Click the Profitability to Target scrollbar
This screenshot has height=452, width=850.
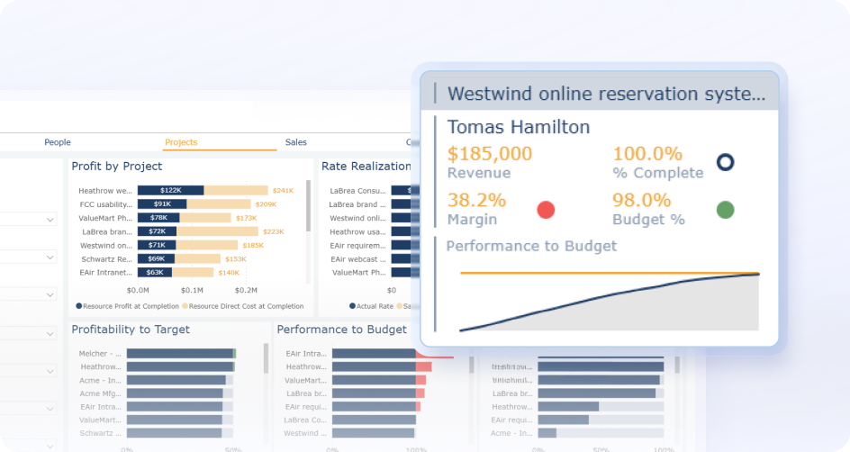tap(266, 358)
